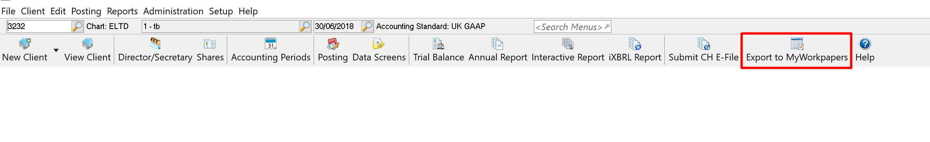The height and width of the screenshot is (142, 930).
Task: Open the blue Help question icon
Action: [x=865, y=44]
